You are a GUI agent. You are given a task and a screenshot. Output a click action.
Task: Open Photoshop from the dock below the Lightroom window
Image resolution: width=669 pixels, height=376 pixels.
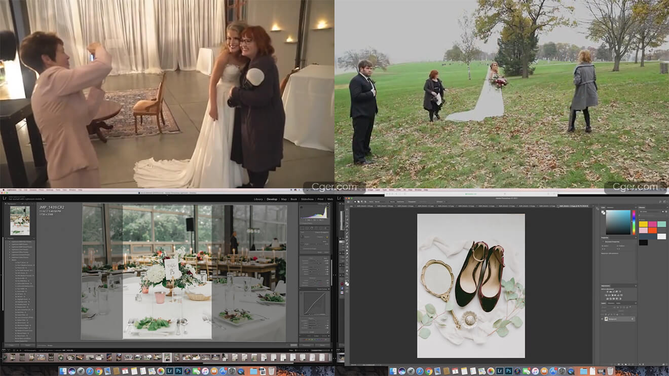coord(178,371)
